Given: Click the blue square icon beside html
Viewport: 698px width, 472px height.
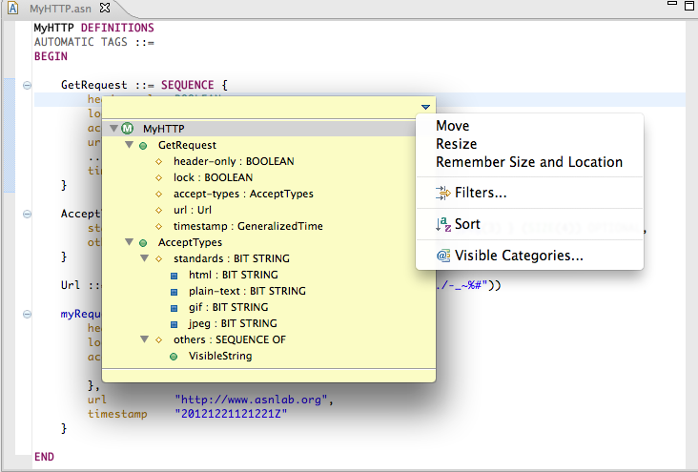Looking at the screenshot, I should (x=174, y=275).
